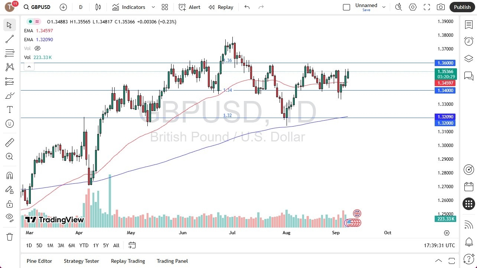Screen dimensions: 477x268
Task: Open the Measure tool
Action: coord(9,142)
